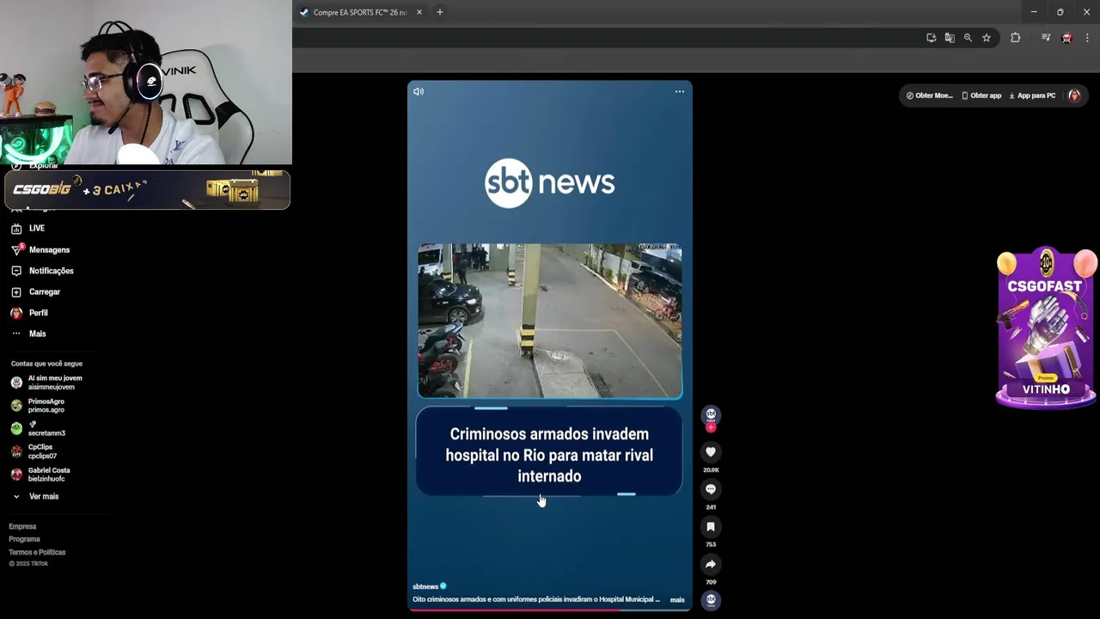This screenshot has width=1100, height=619.
Task: Open followed account aisimmeujovem
Action: point(46,383)
